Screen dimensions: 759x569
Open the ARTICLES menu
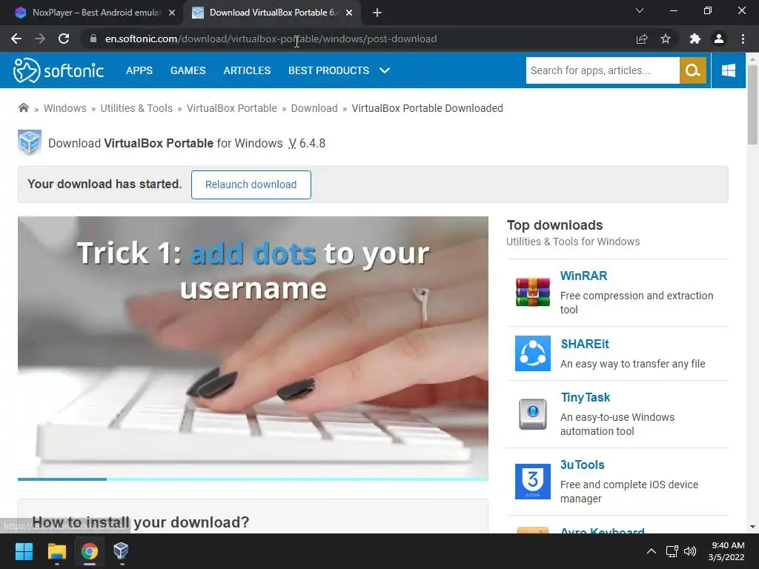(x=247, y=70)
